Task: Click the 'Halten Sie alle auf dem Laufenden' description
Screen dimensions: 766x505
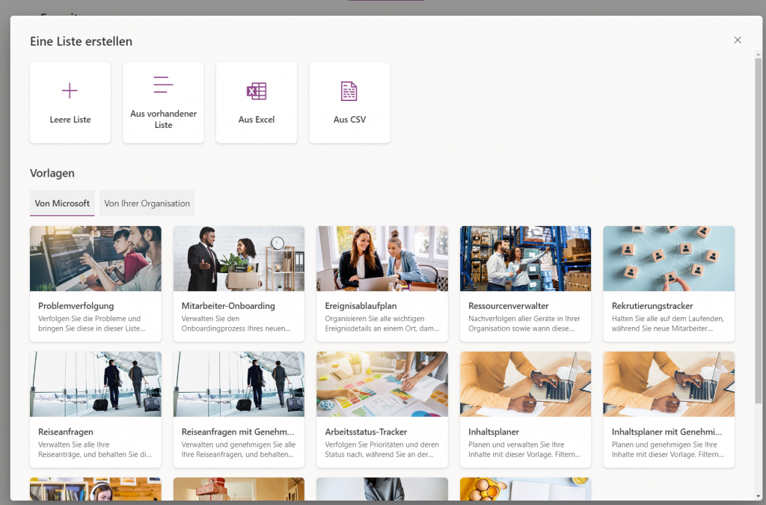Action: tap(668, 323)
